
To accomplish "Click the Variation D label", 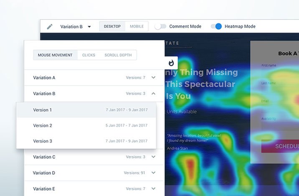I will pyautogui.click(x=44, y=173).
